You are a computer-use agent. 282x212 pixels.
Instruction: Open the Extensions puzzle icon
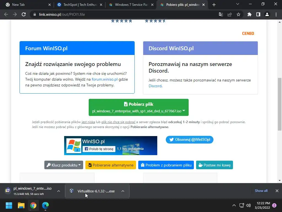pyautogui.click(x=250, y=14)
